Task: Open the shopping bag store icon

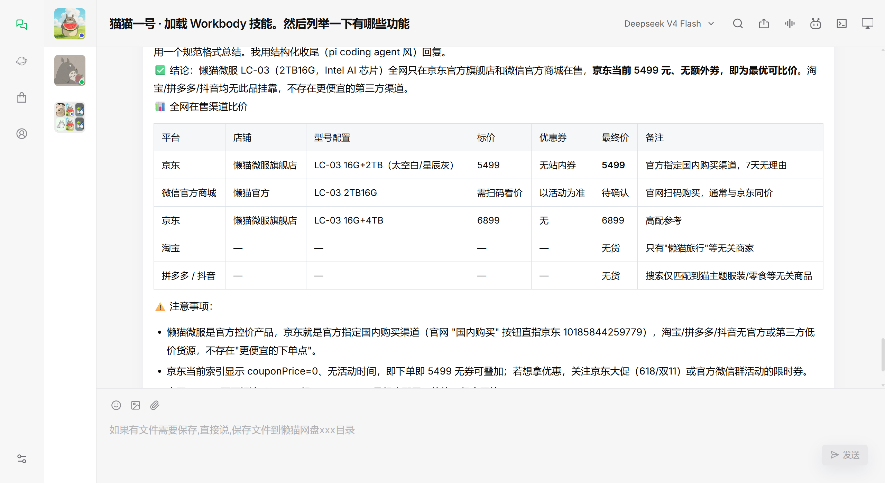Action: (x=21, y=97)
